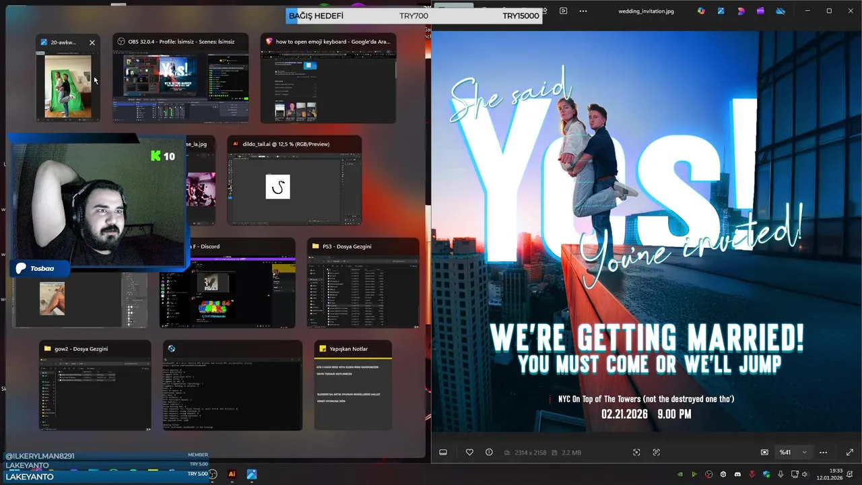
Task: Open the three-dot See more menu in Photos top bar
Action: [x=583, y=11]
